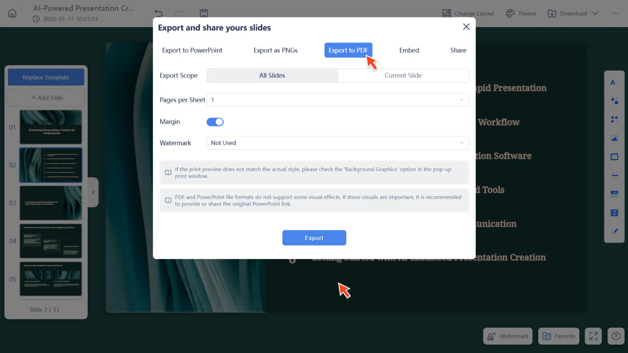Choose All Slides export scope
628x353 pixels.
pos(272,76)
